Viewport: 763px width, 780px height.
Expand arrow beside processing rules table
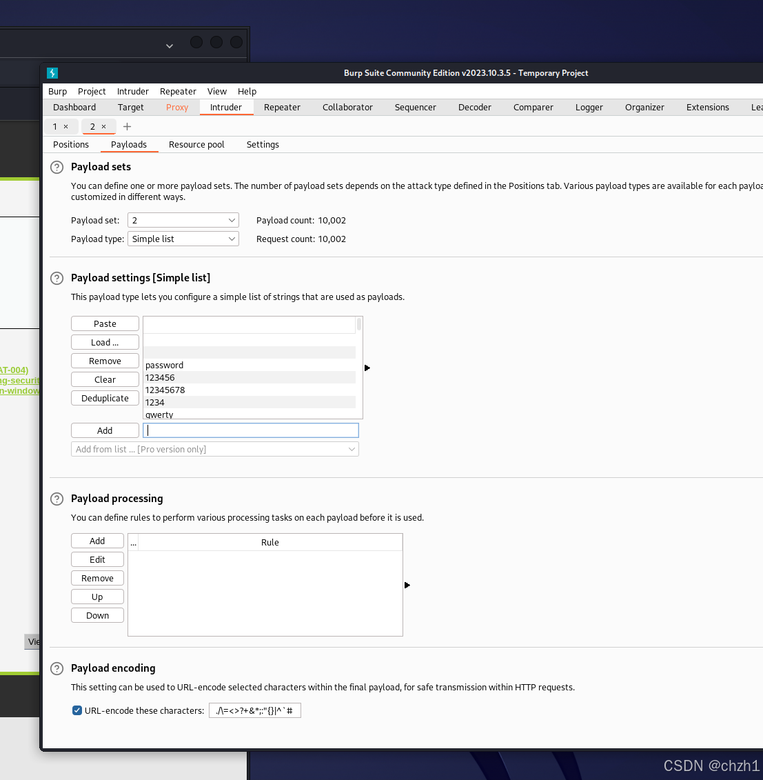click(407, 586)
